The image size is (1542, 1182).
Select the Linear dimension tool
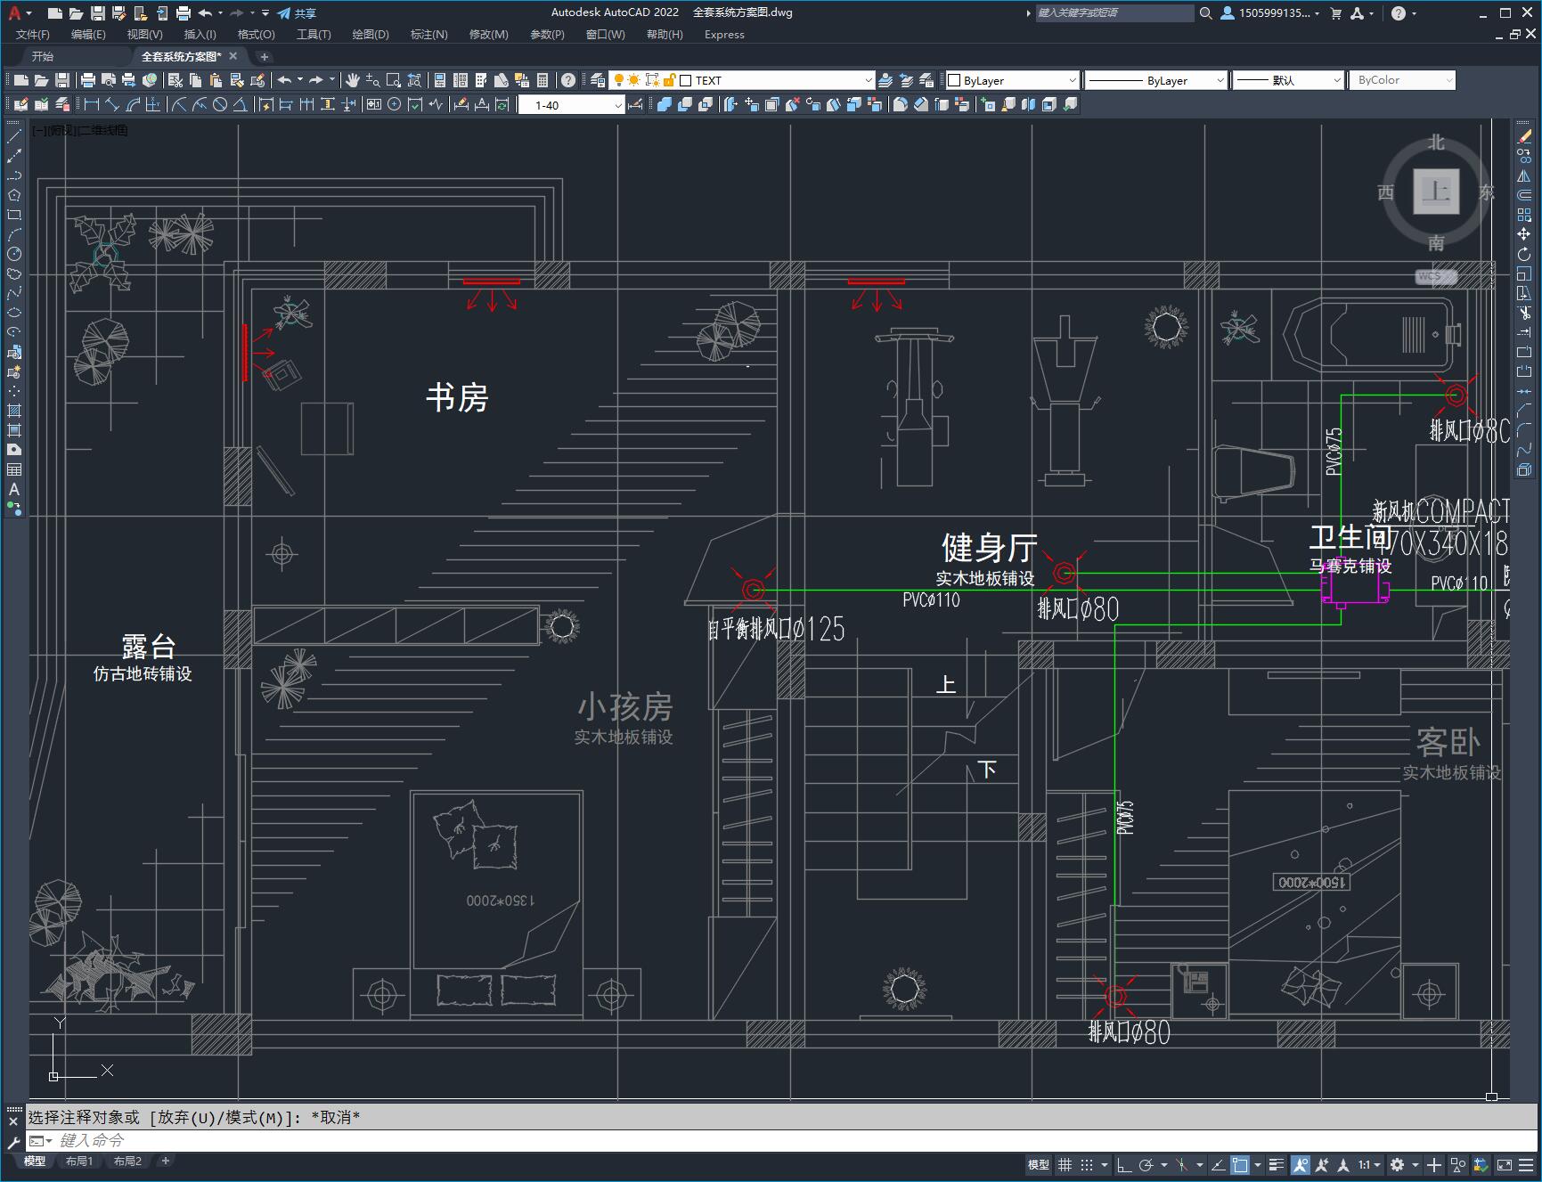91,104
